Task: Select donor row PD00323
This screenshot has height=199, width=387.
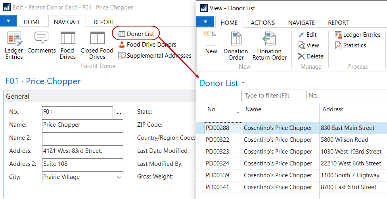Action: coord(218,152)
